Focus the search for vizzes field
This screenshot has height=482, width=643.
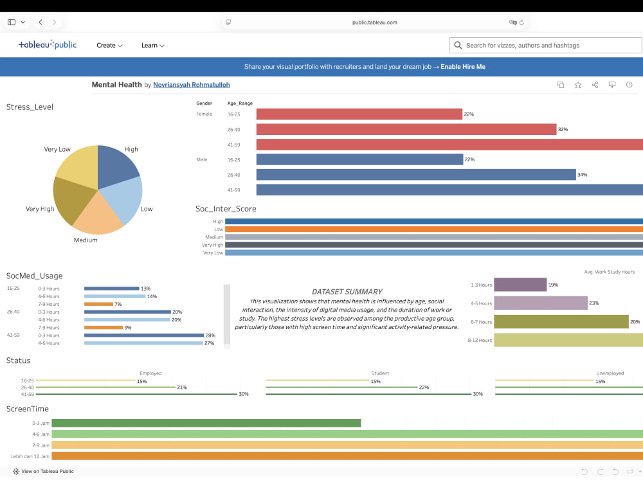(545, 46)
